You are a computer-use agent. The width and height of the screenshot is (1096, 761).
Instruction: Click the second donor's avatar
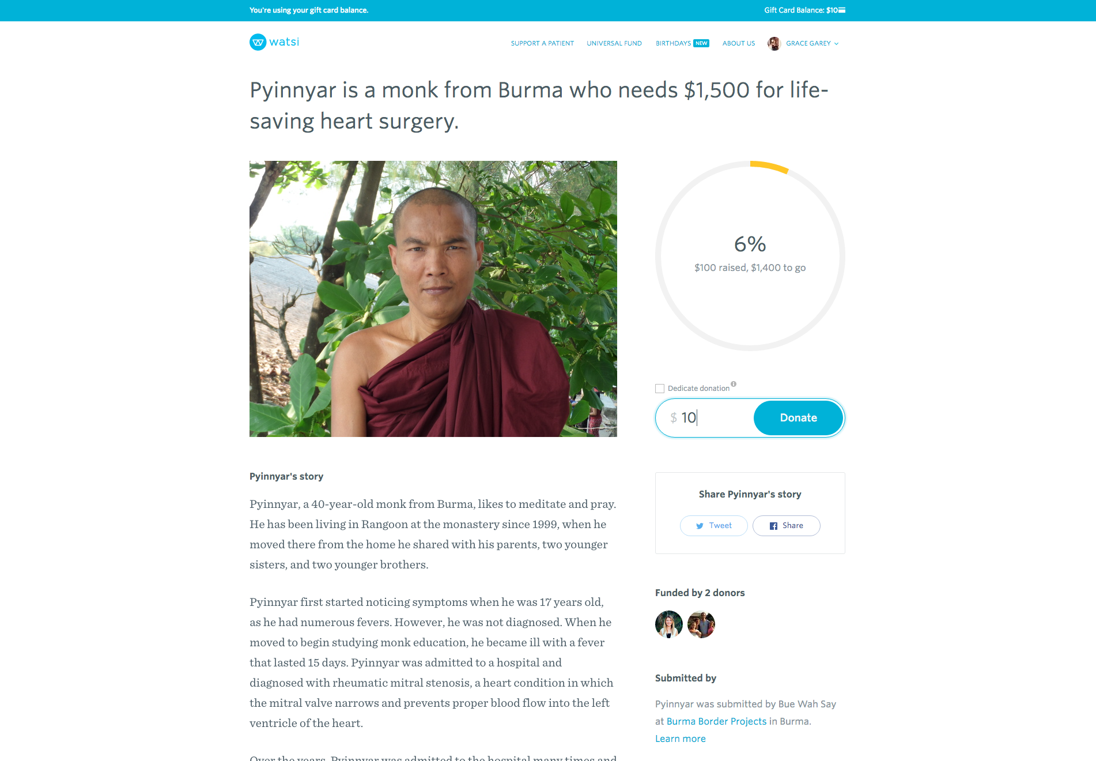click(701, 624)
